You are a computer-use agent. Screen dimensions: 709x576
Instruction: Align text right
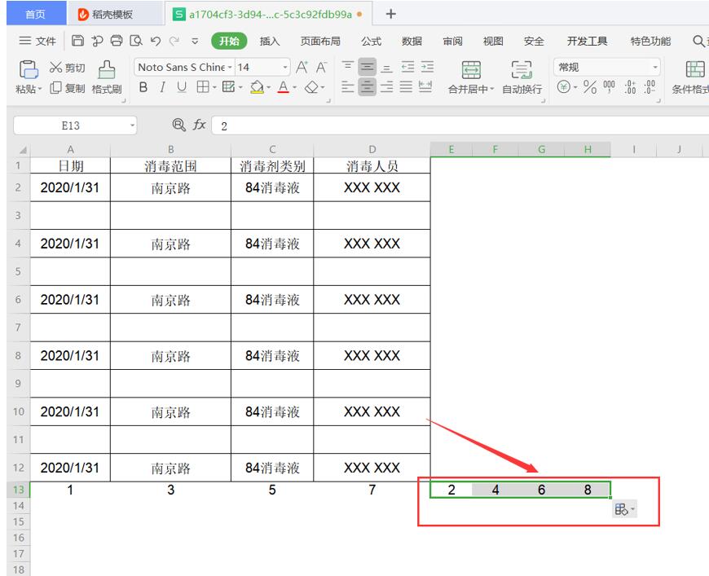click(386, 86)
